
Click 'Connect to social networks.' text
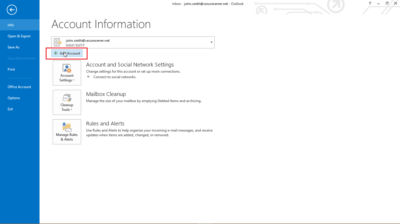(115, 77)
